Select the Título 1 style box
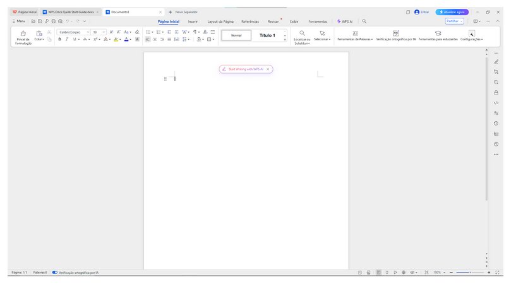The width and height of the screenshot is (511, 284). (x=267, y=35)
